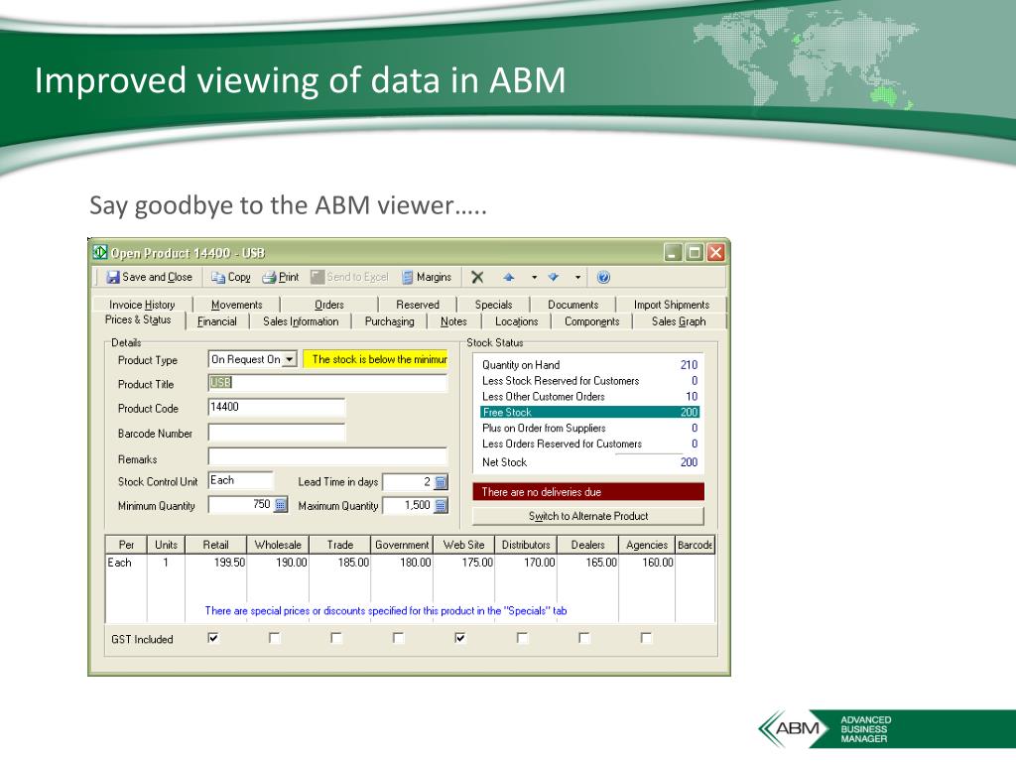This screenshot has height=762, width=1016.
Task: Switch to the Reserved tab
Action: point(418,305)
